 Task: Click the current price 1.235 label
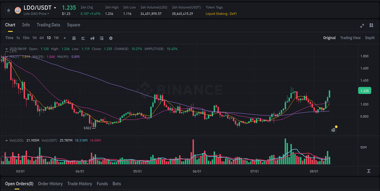(364, 91)
